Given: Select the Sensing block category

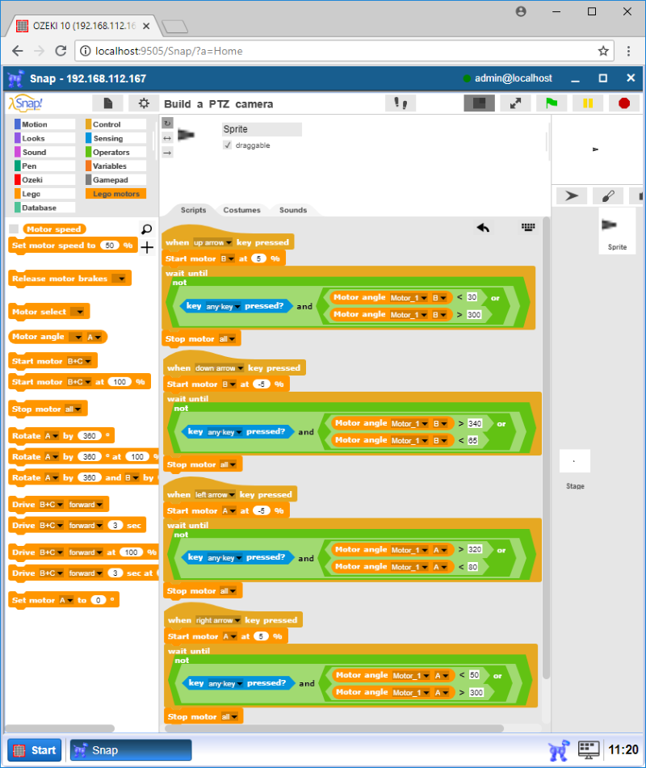Looking at the screenshot, I should click(115, 138).
